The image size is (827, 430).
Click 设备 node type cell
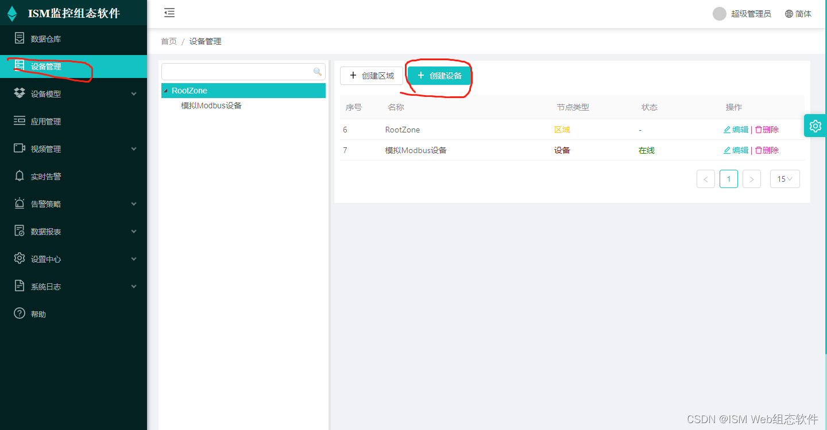562,150
